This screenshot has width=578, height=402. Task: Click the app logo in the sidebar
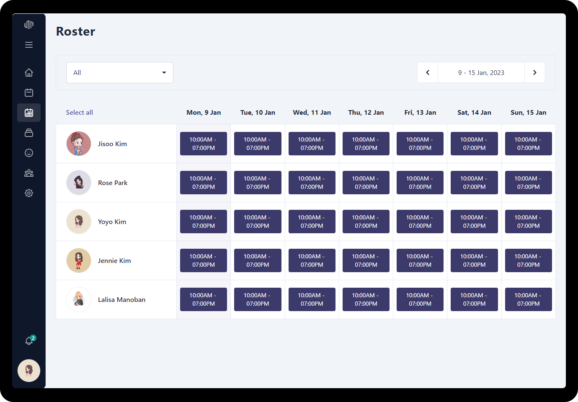(x=29, y=25)
